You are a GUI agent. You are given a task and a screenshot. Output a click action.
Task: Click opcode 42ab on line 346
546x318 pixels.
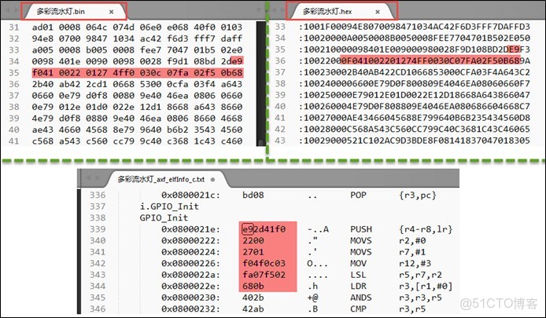253,309
